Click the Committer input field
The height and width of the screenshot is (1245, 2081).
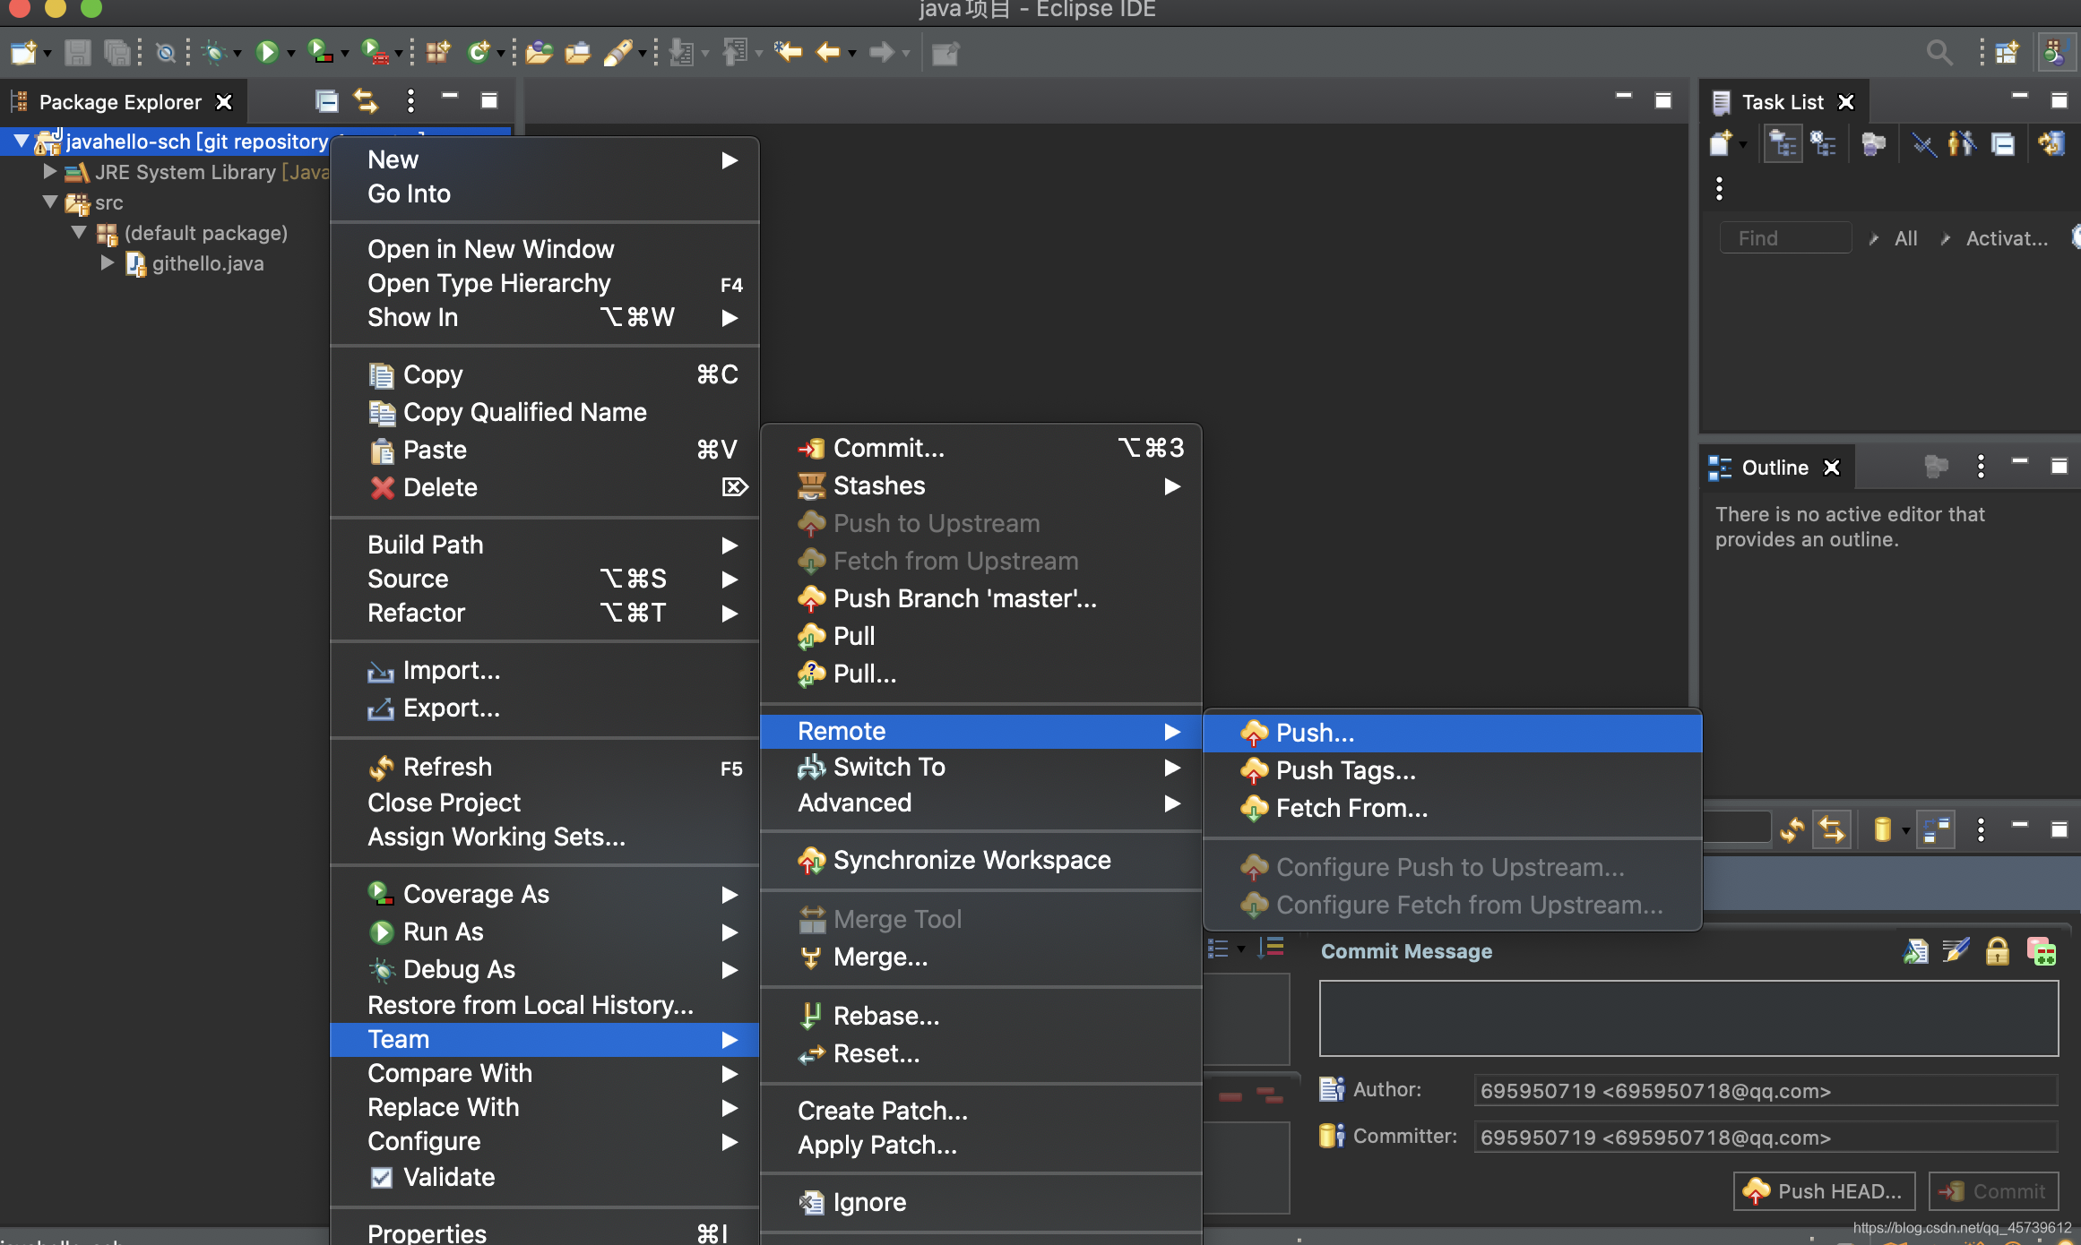[1766, 1138]
